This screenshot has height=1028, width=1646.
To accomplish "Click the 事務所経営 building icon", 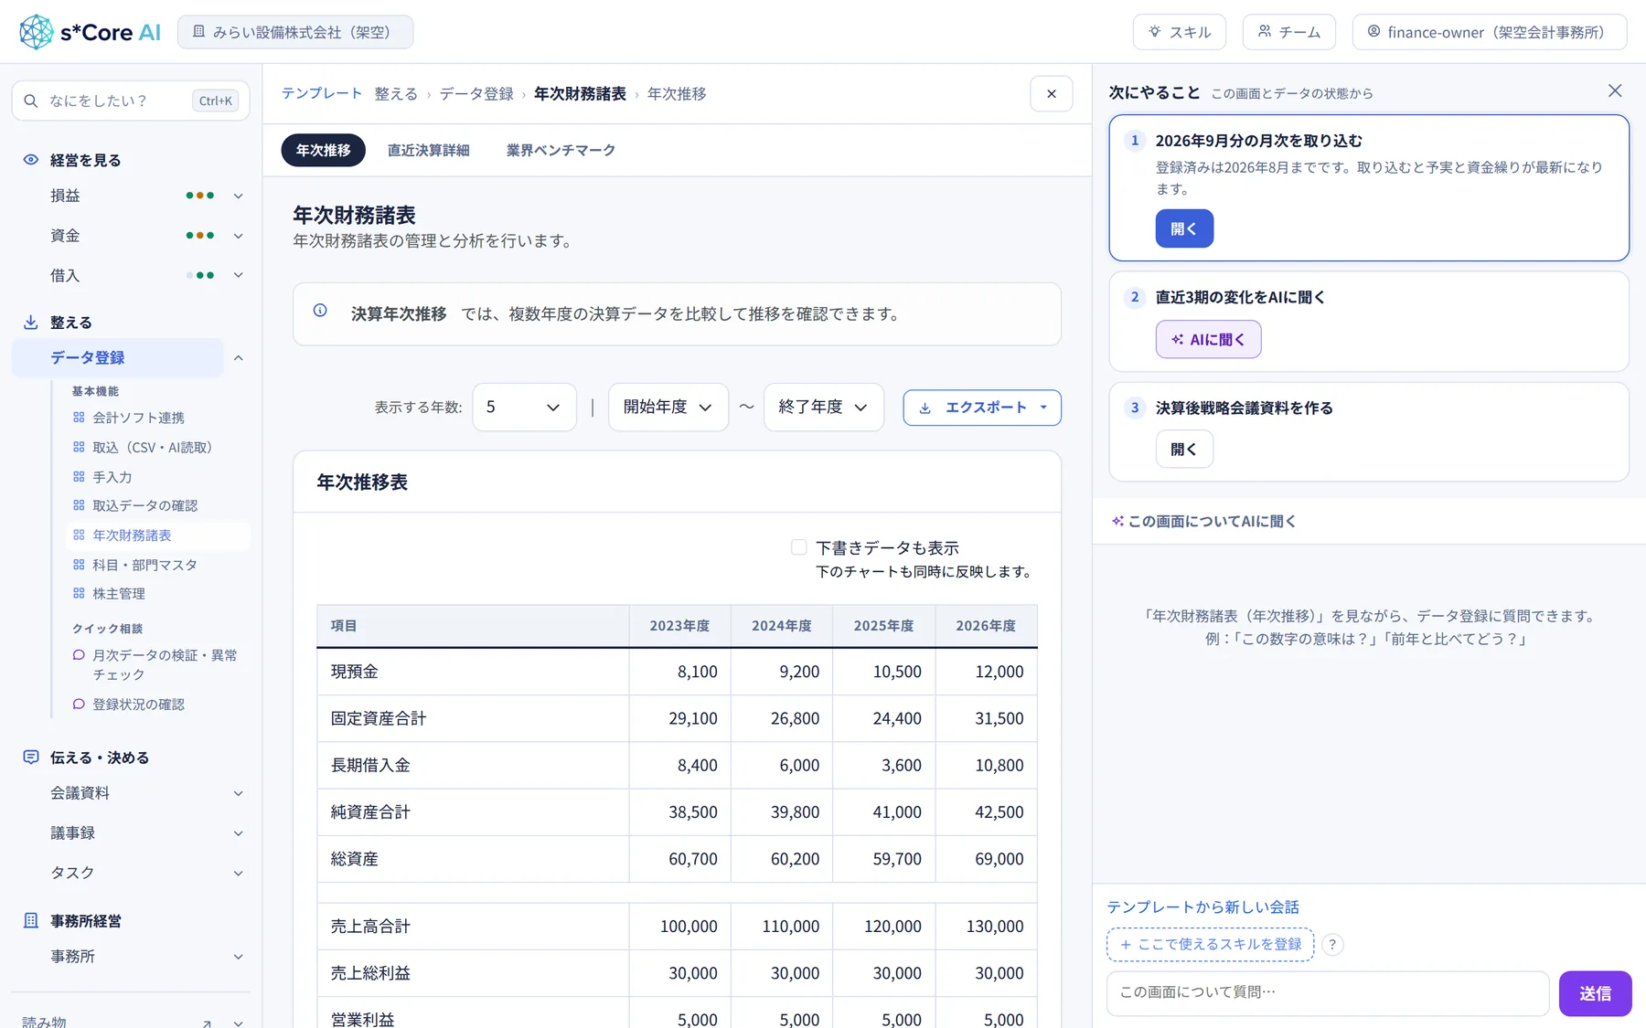I will click(x=31, y=921).
